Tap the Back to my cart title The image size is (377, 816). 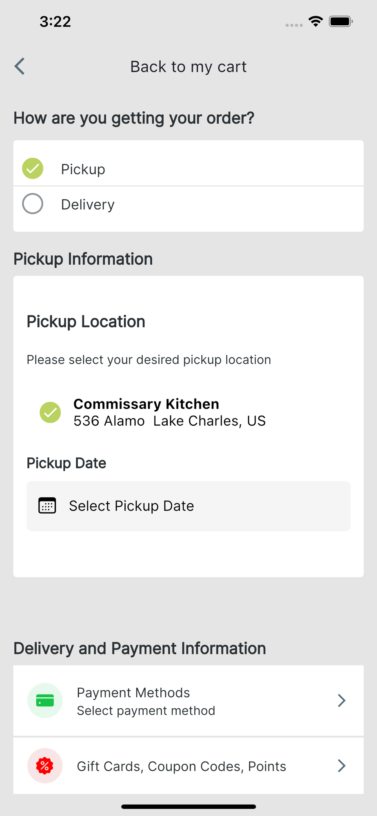tap(188, 67)
